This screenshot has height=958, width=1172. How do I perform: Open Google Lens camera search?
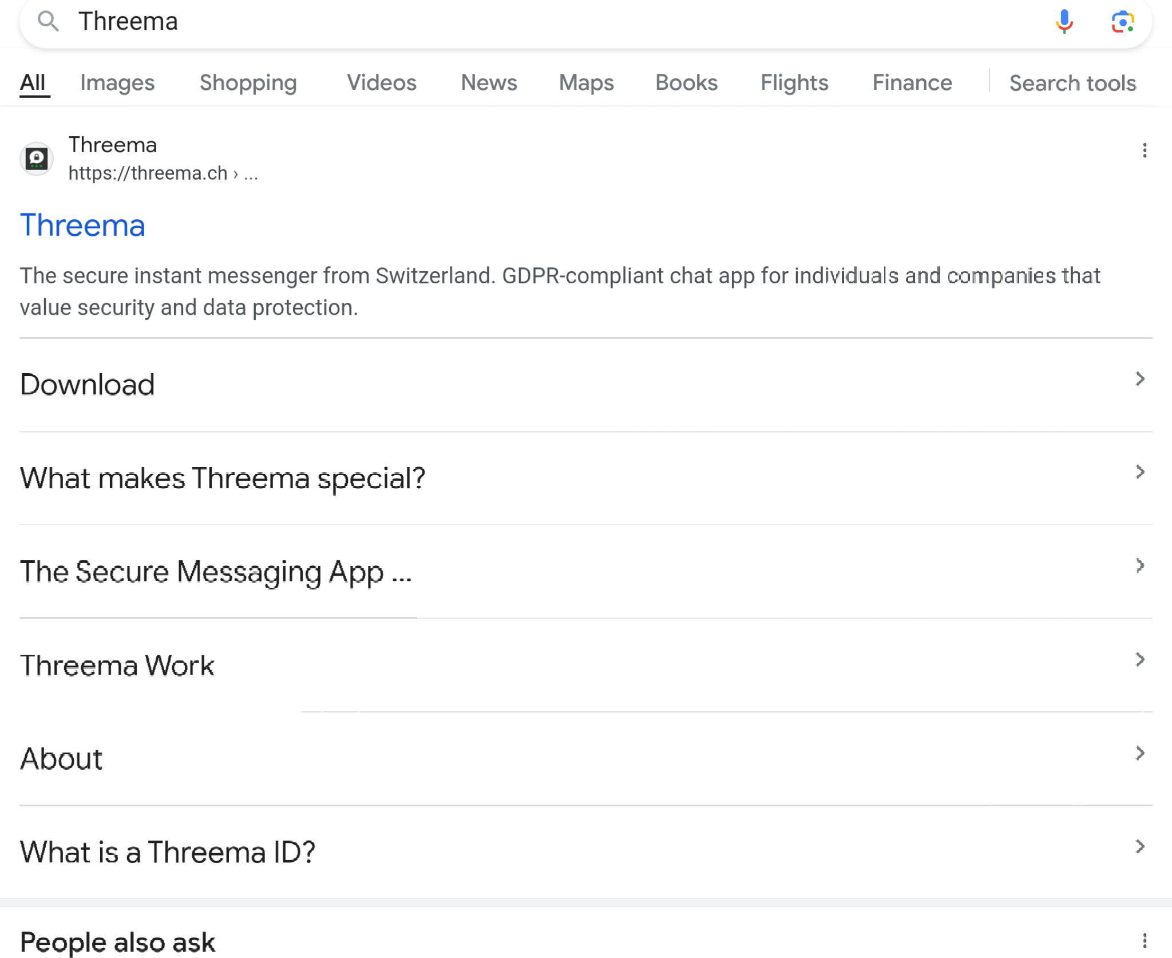(1122, 22)
